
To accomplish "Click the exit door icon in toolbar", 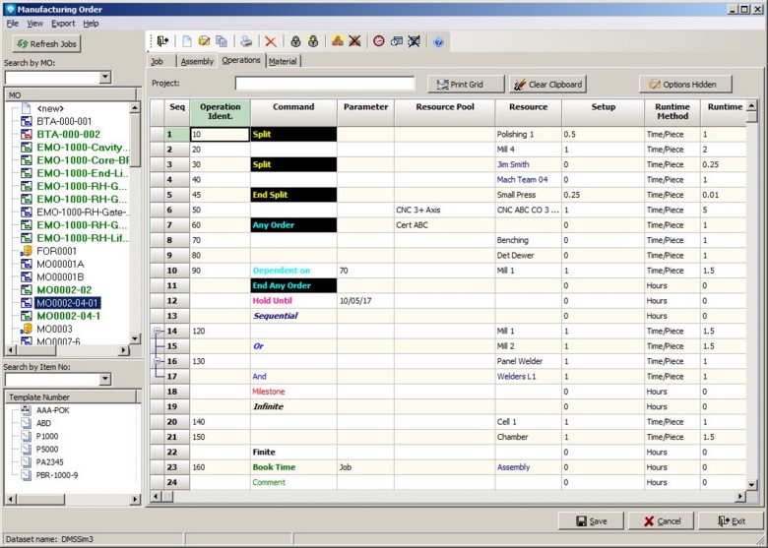I will [162, 41].
